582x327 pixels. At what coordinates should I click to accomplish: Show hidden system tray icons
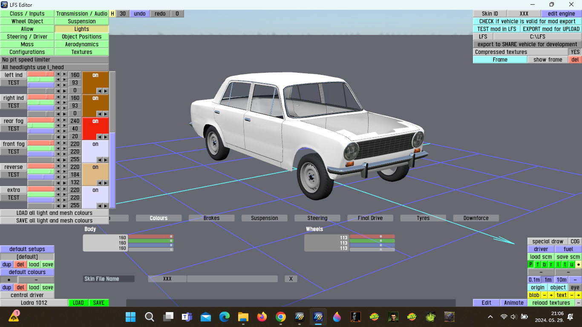tap(490, 317)
